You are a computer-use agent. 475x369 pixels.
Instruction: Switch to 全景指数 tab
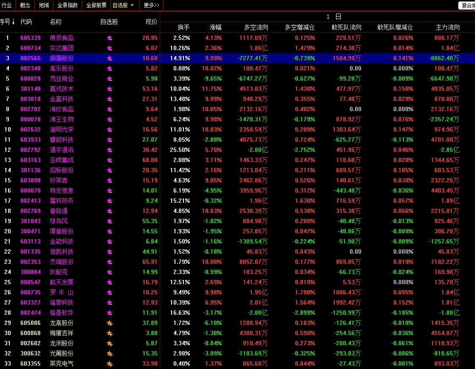click(x=67, y=5)
